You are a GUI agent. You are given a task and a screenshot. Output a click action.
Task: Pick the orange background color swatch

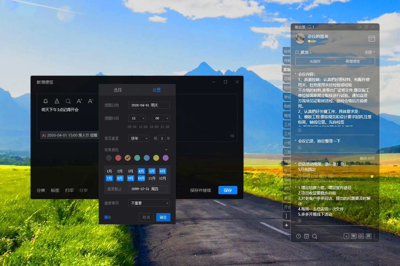coord(127,158)
